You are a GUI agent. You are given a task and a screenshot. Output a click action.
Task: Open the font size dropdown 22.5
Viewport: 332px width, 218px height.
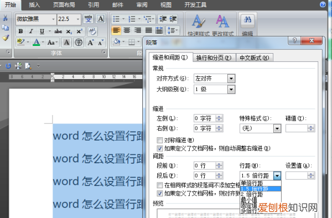[x=78, y=19]
